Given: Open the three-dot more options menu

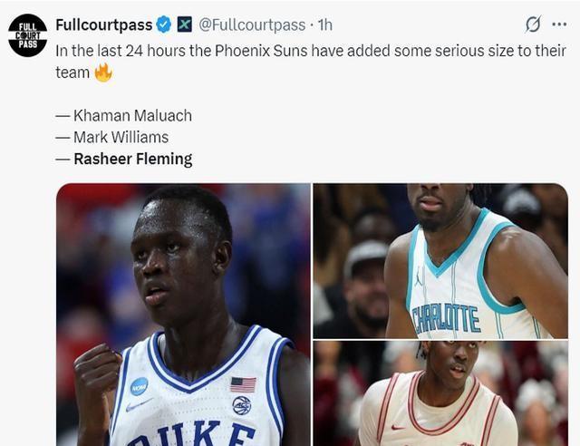Looking at the screenshot, I should click(x=559, y=24).
